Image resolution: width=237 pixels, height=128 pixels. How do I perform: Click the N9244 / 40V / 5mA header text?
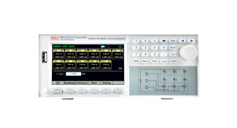(x=64, y=46)
